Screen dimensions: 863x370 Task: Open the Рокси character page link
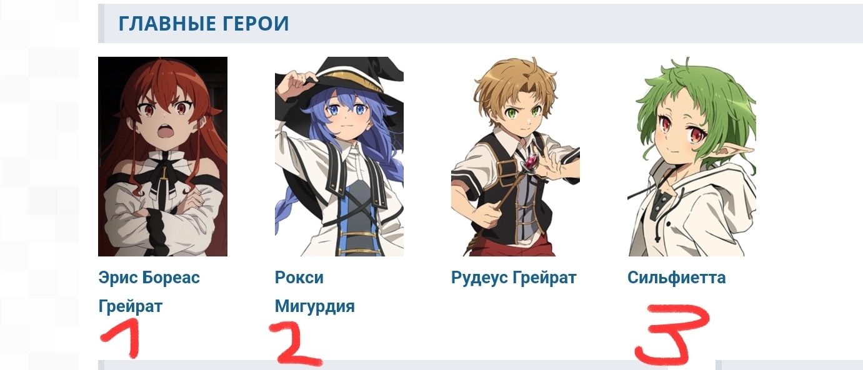299,278
